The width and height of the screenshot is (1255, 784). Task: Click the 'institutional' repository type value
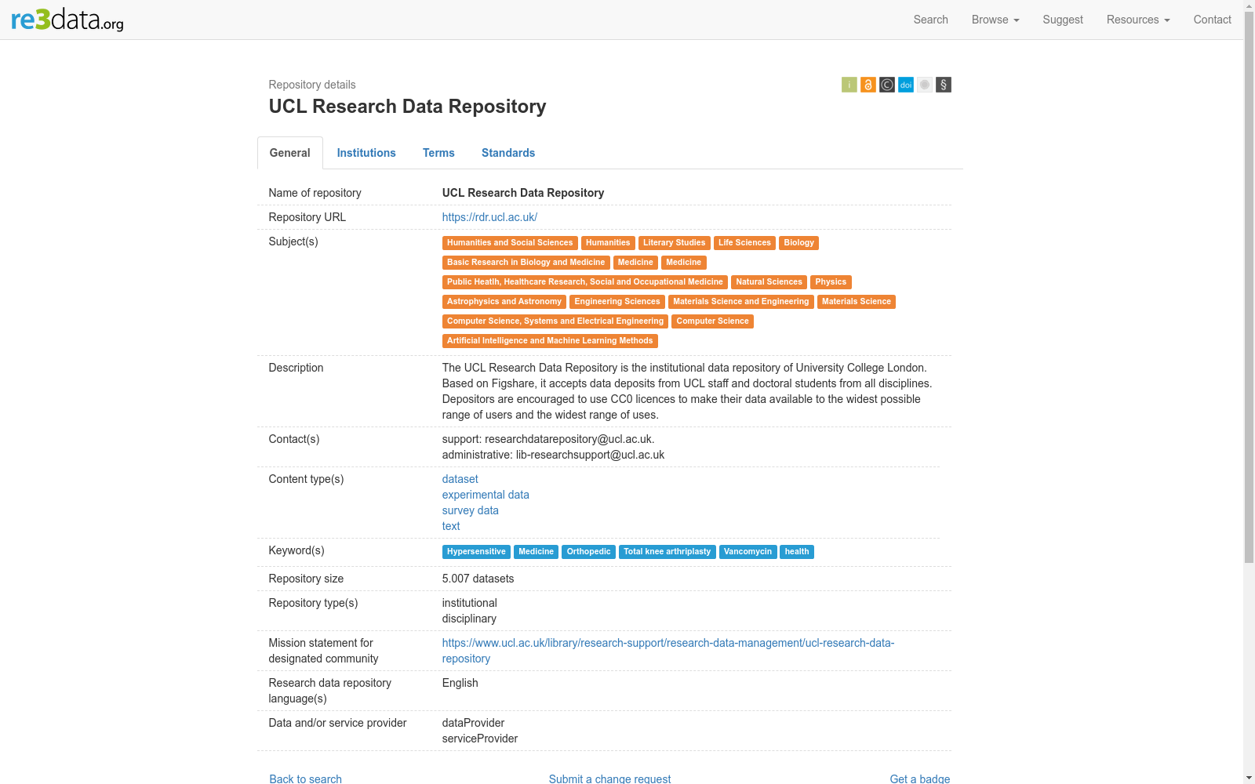(x=470, y=603)
